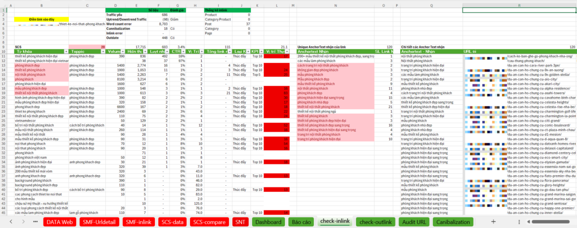Open filter dropdown for Tổng link column

[x=229, y=52]
